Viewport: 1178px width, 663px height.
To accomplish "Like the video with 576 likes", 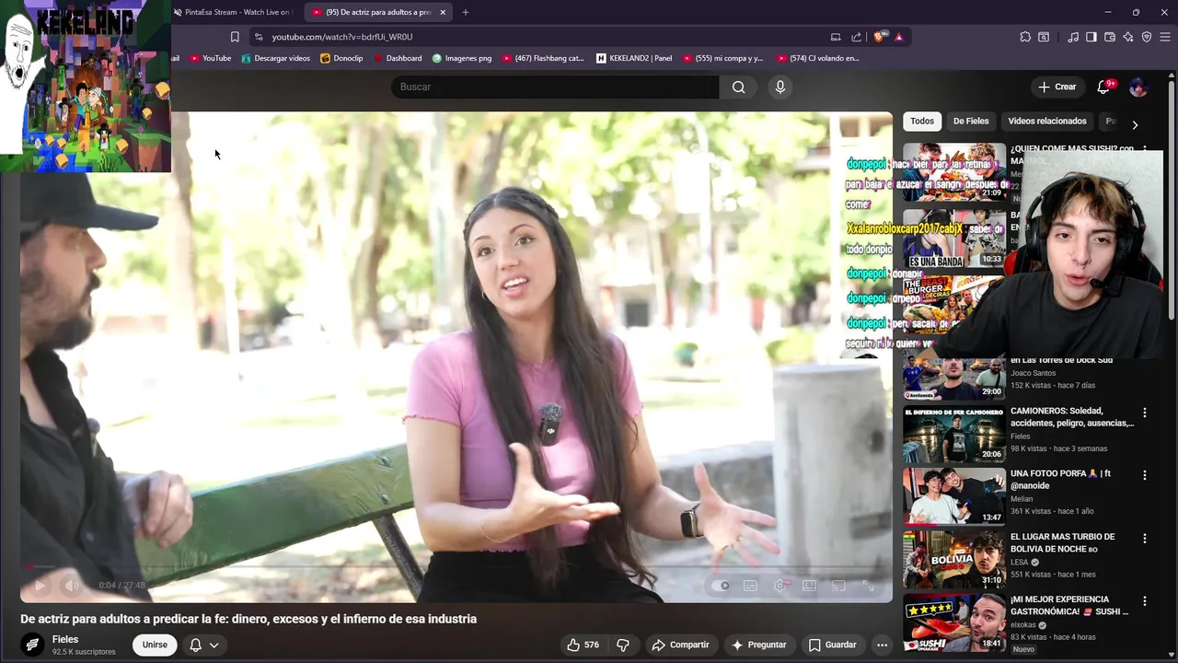I will [x=583, y=645].
